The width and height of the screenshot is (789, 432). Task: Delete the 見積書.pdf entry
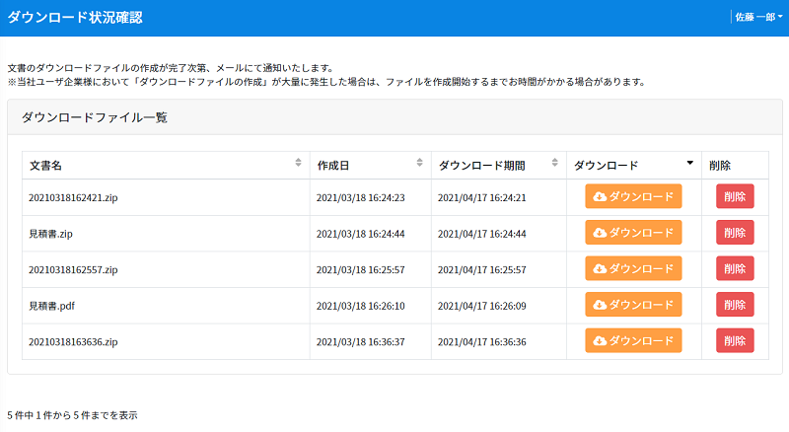pos(735,305)
